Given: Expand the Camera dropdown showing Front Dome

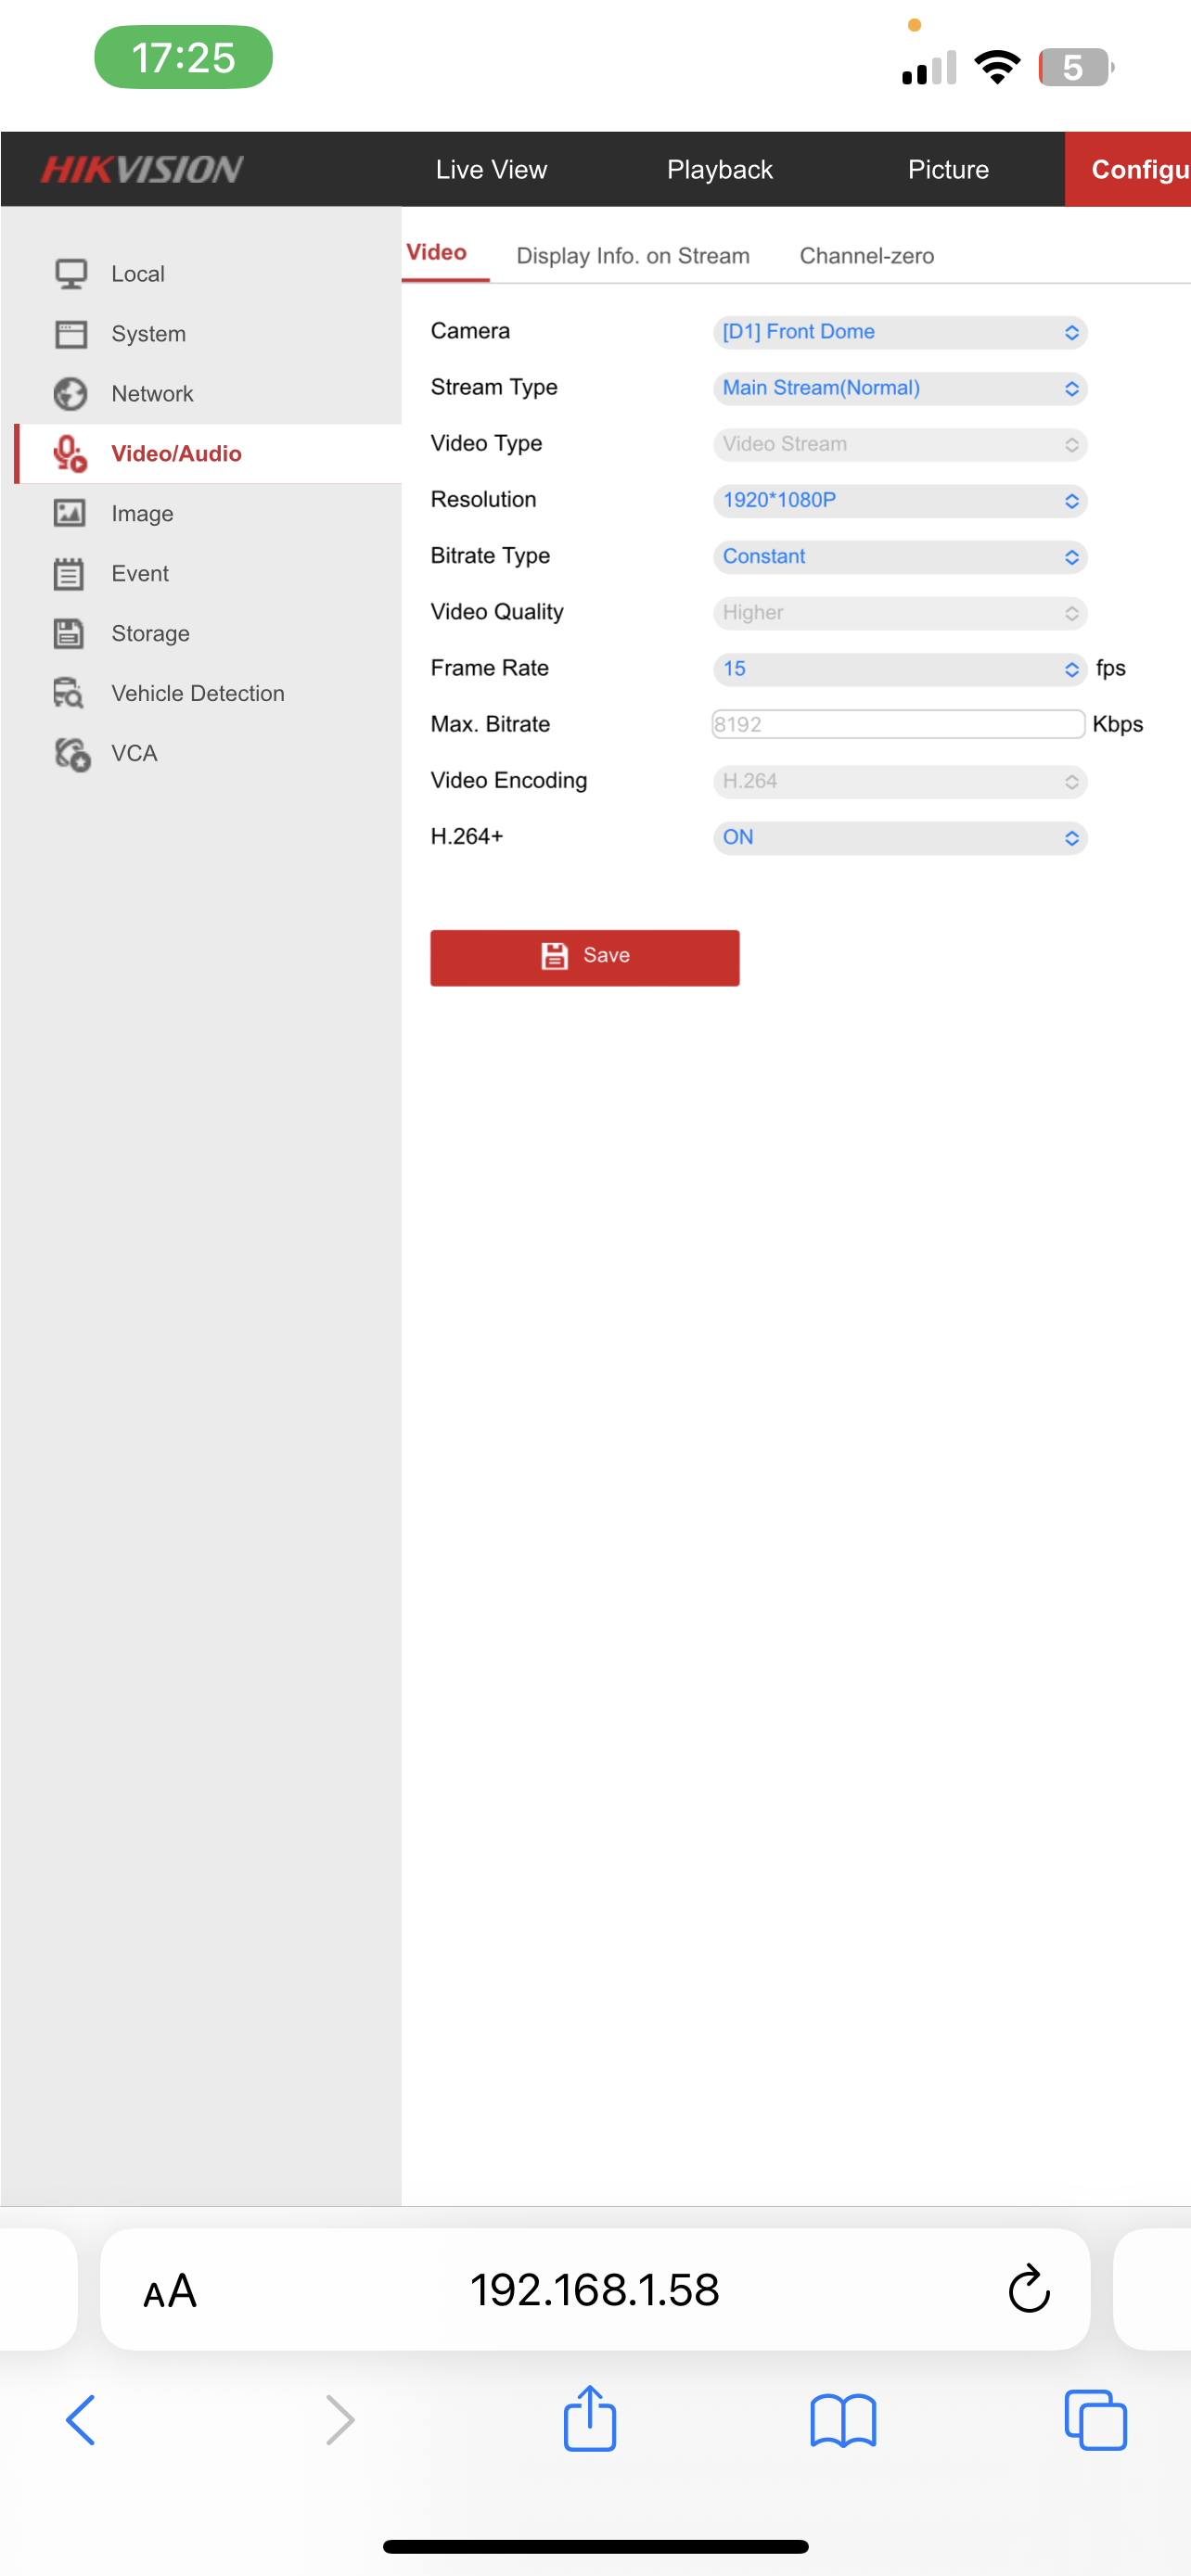Looking at the screenshot, I should click(x=899, y=332).
